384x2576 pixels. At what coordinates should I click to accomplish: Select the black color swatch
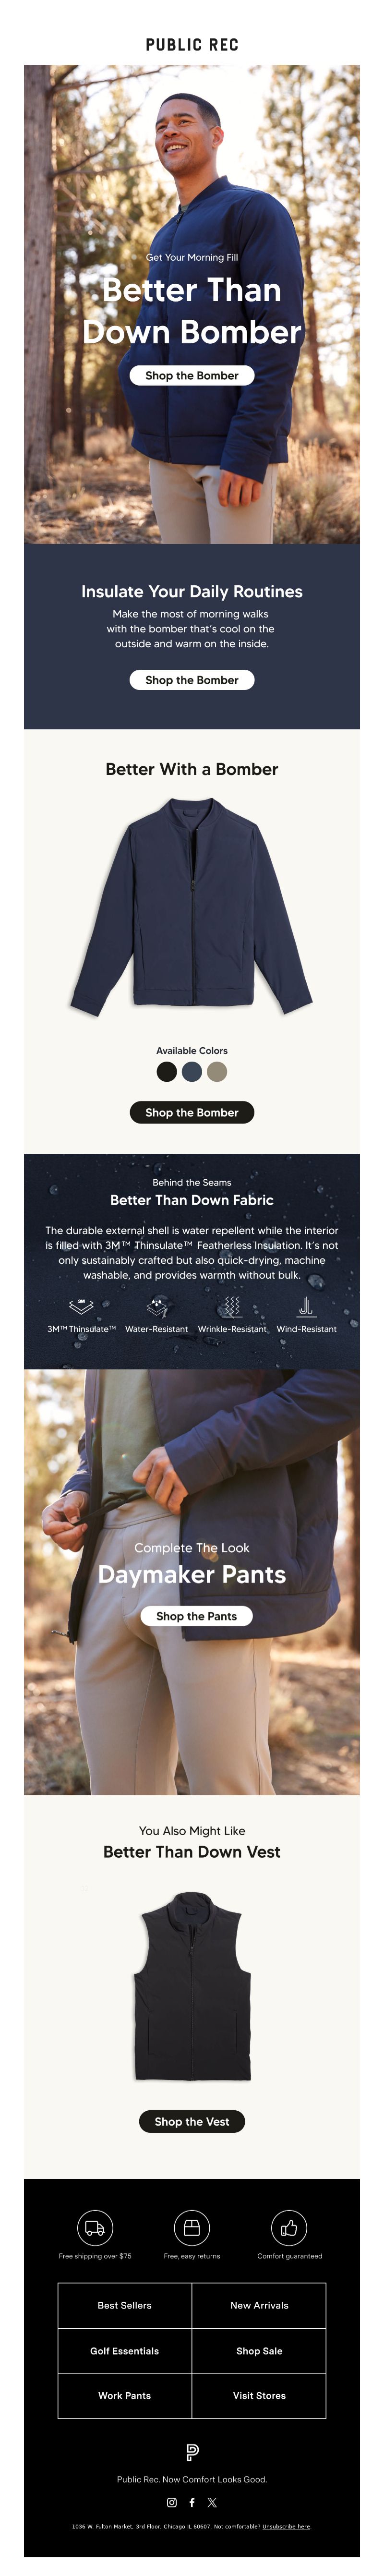(167, 1071)
